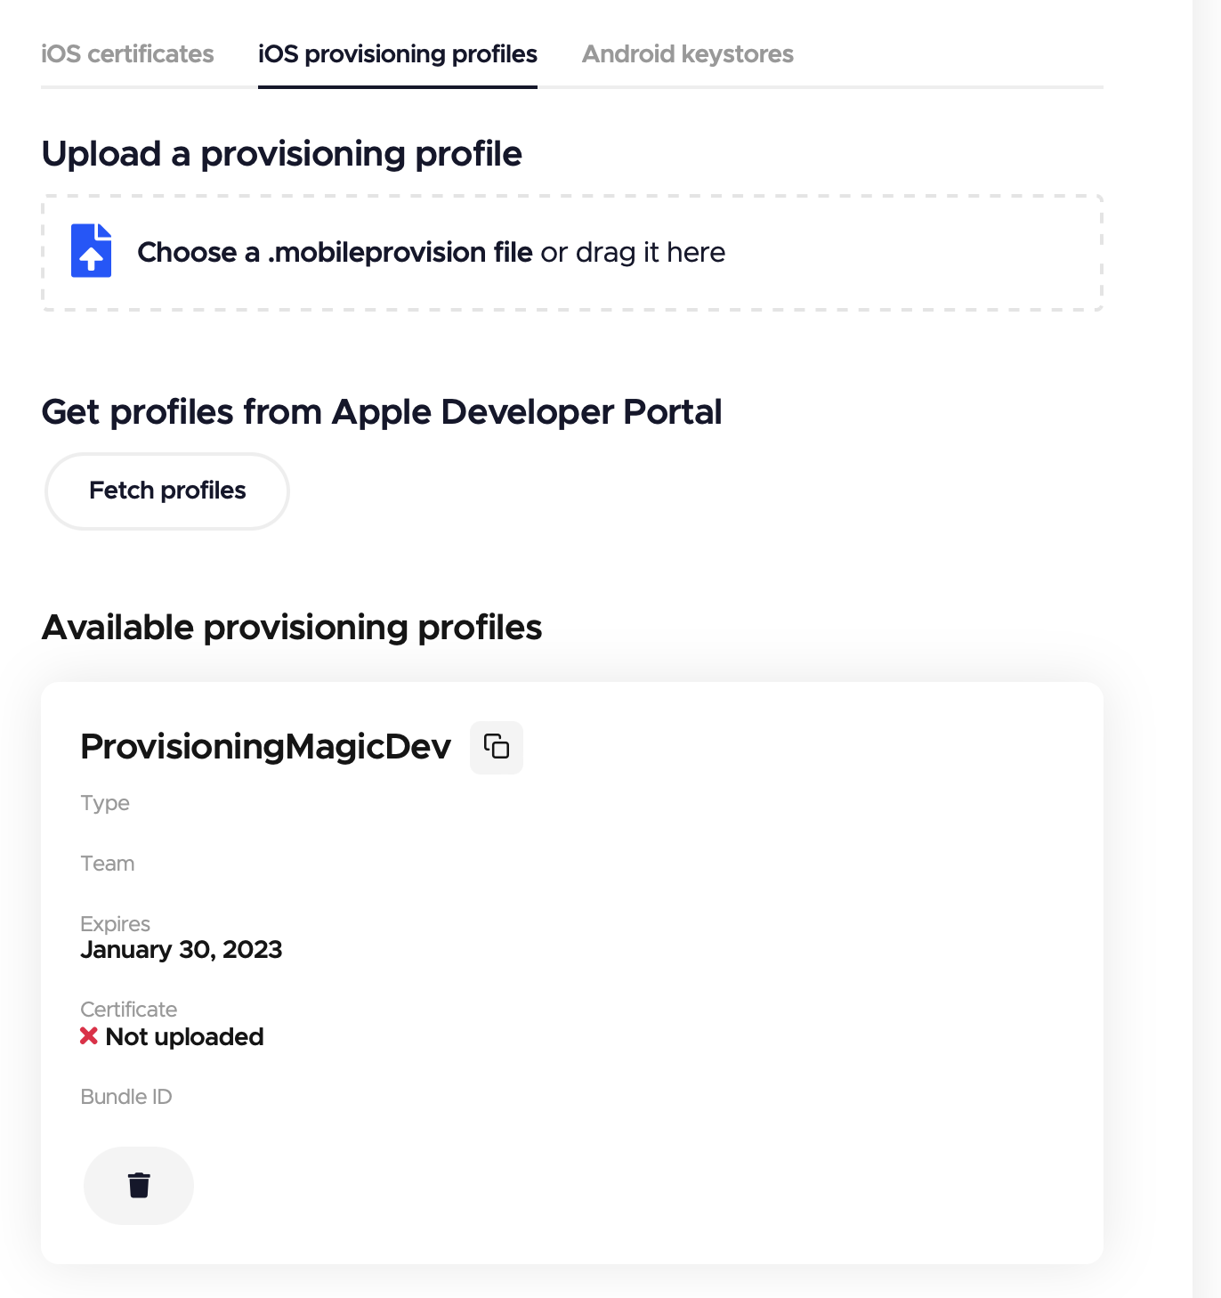Click the "or drag it here" drop zone text
Screen dimensions: 1221x1298
pyautogui.click(x=633, y=253)
